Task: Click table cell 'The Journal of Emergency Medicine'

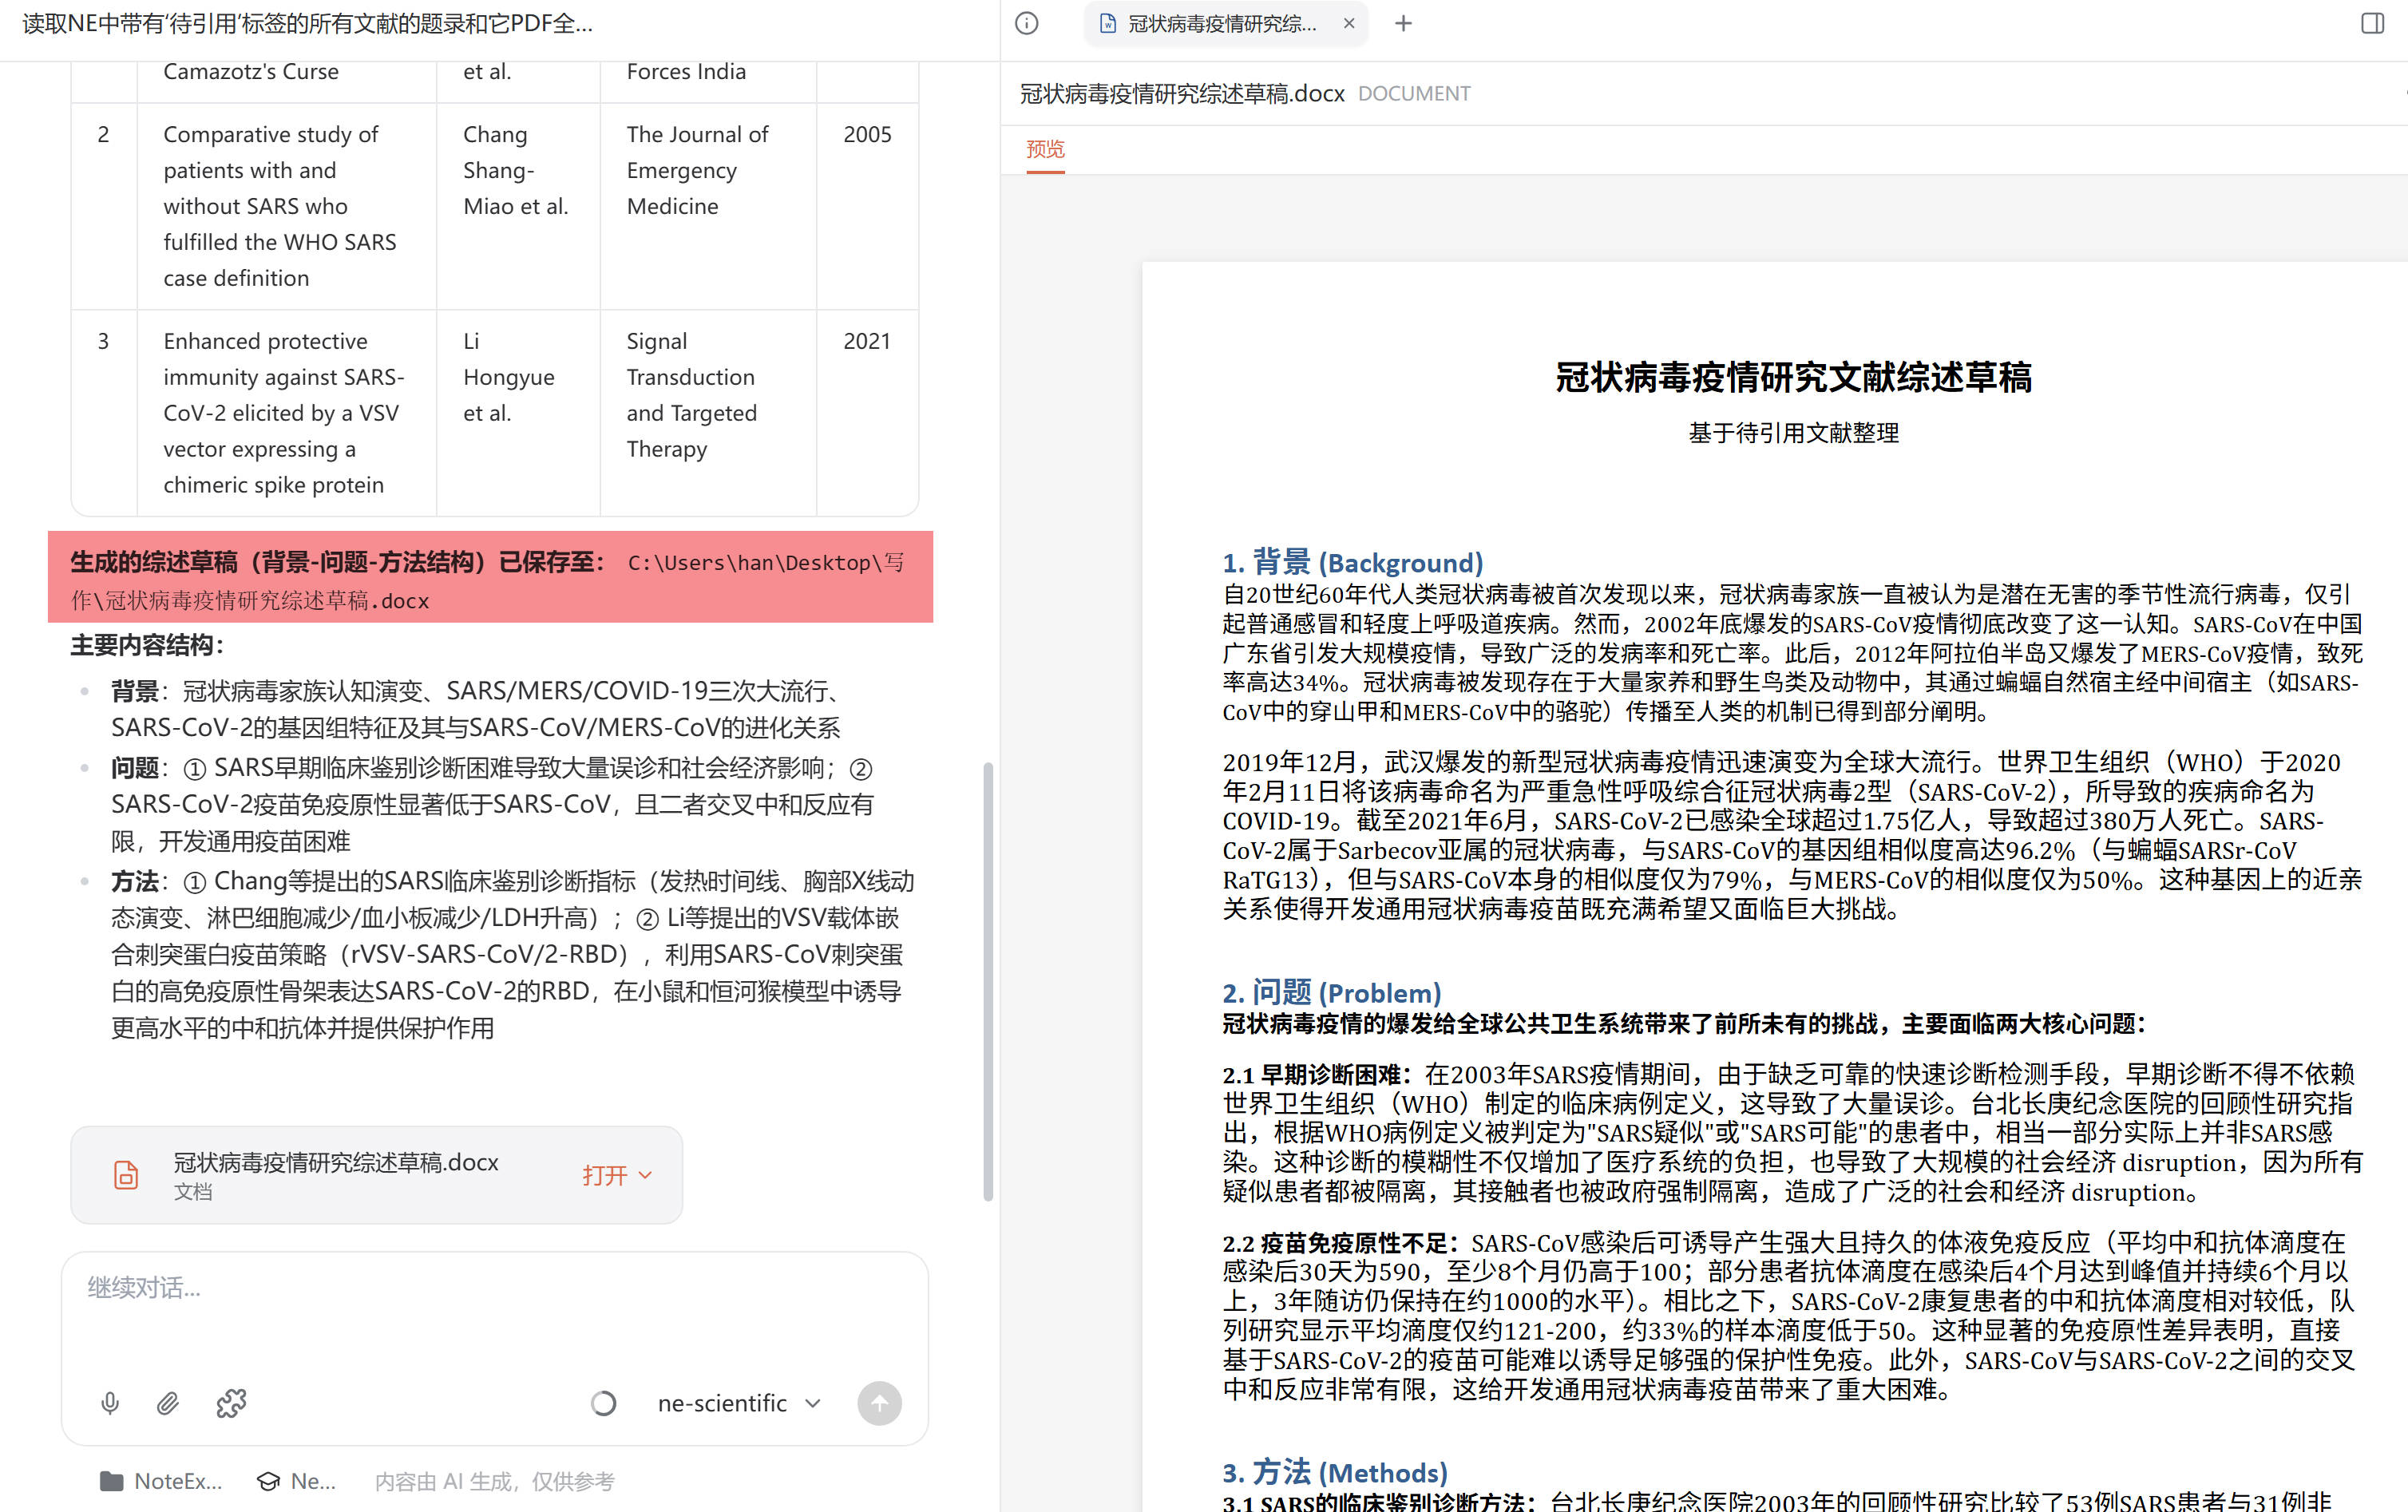Action: pos(708,206)
